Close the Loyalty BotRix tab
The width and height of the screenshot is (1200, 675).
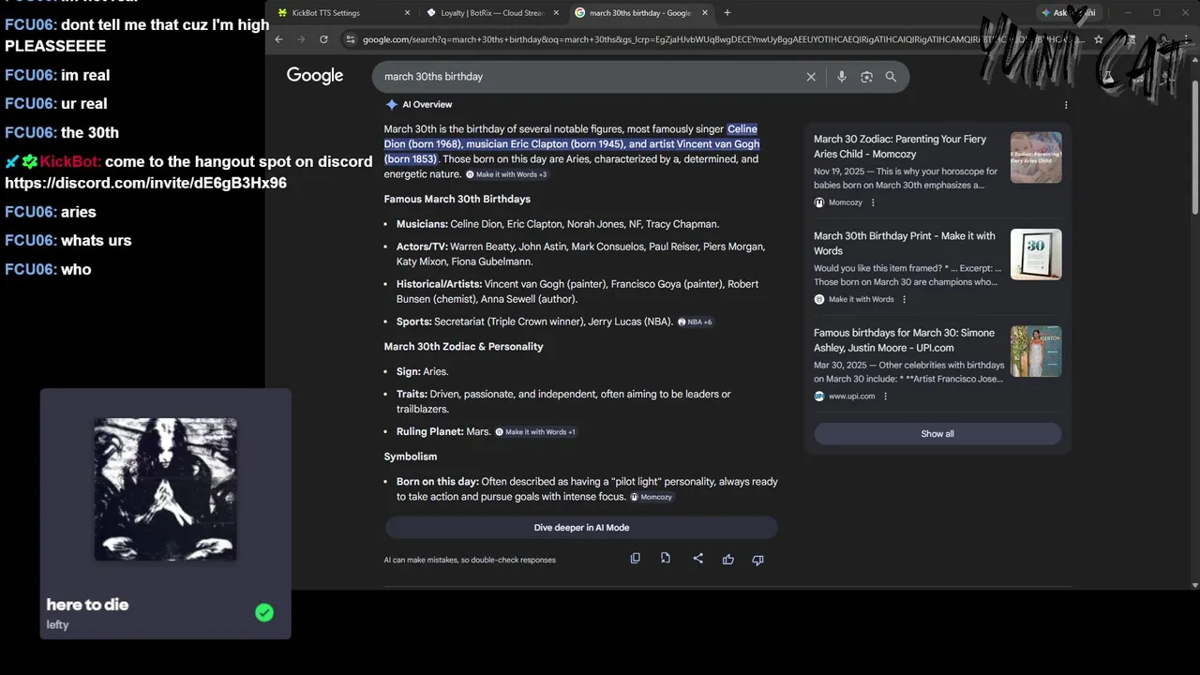point(556,13)
